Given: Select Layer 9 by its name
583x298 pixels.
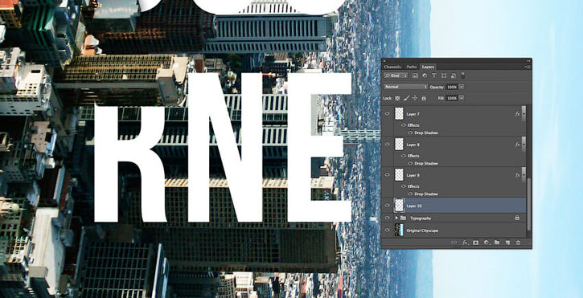Looking at the screenshot, I should [x=413, y=175].
